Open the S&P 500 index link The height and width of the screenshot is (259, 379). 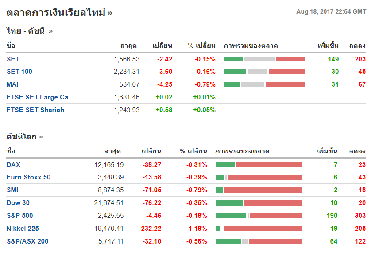click(x=20, y=216)
